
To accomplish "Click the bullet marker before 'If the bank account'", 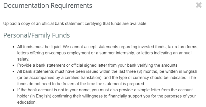I will pos(13,90).
